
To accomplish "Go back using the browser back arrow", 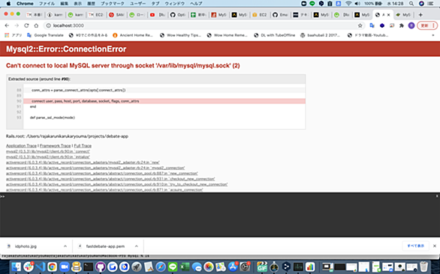I will click(7, 25).
